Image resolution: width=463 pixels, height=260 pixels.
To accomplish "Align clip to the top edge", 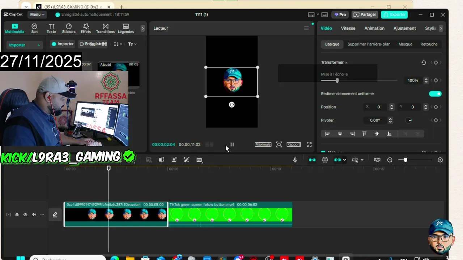I will (364, 134).
